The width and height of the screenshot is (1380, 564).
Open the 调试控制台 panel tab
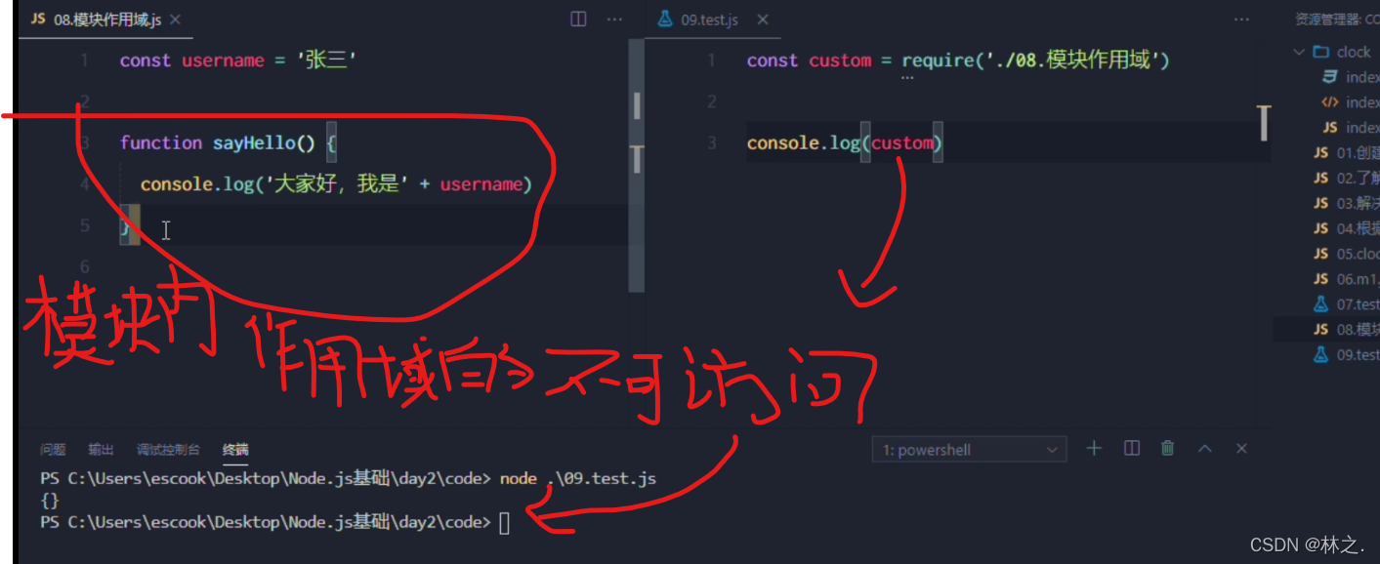click(x=168, y=450)
